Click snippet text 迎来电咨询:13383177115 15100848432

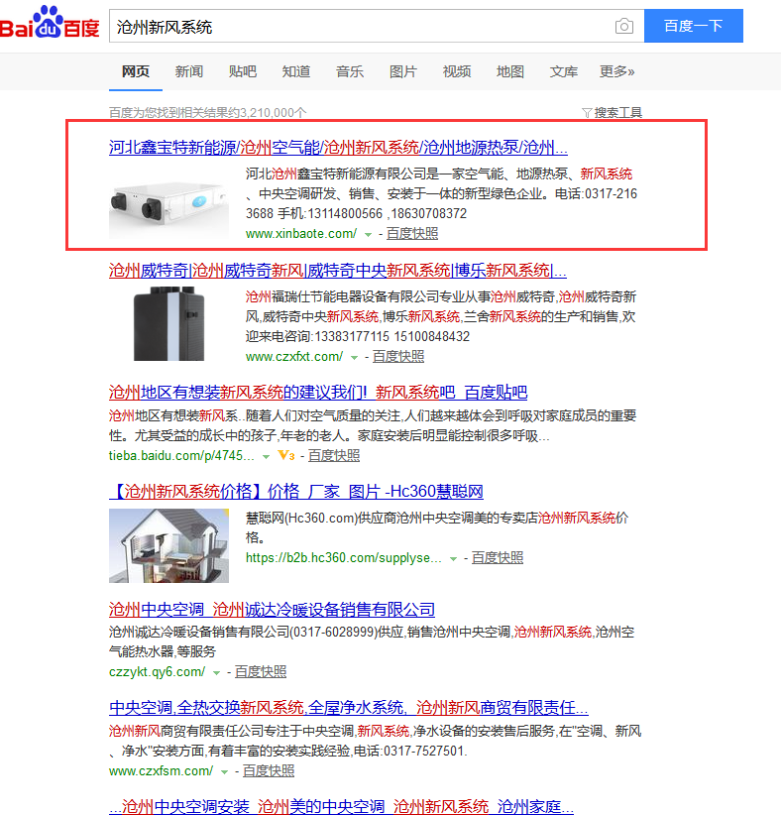[358, 337]
